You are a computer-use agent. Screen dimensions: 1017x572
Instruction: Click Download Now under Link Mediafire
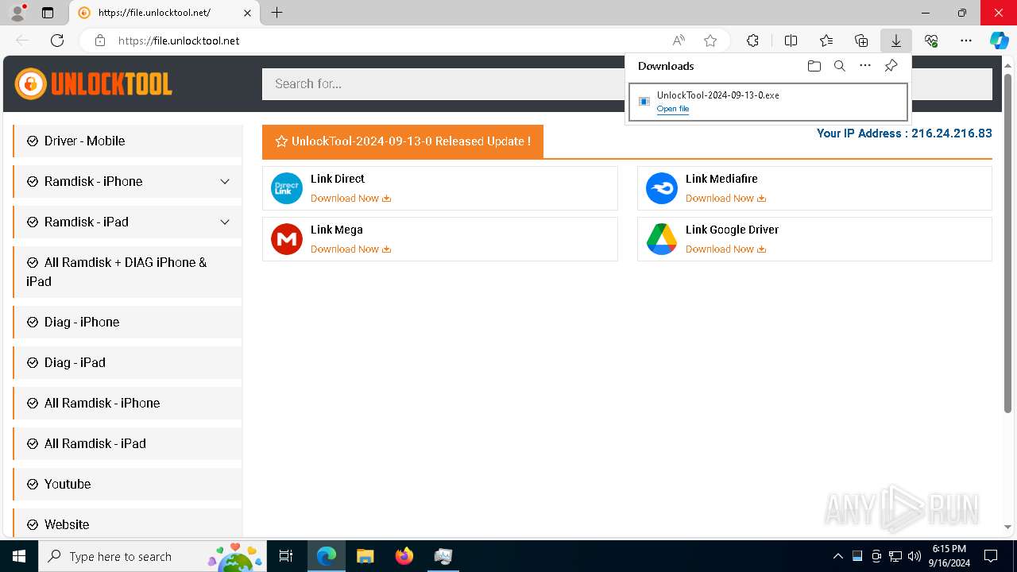(x=725, y=199)
